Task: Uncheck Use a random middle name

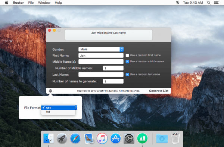Action: [x=127, y=62]
